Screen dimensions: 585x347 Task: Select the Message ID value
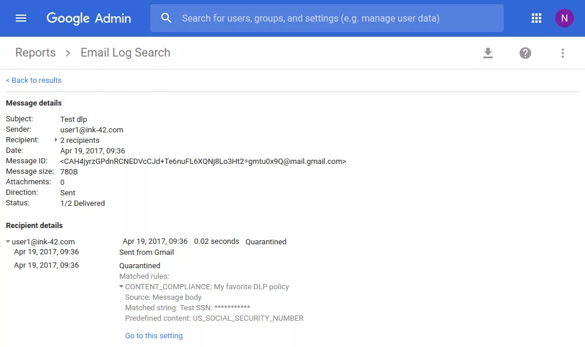203,162
